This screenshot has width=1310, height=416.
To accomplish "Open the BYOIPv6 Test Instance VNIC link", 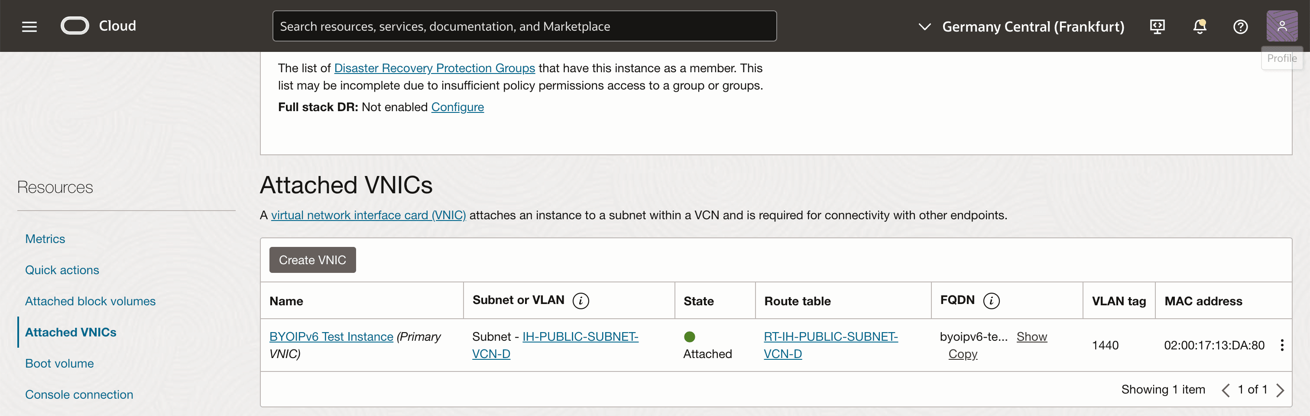I will (331, 337).
